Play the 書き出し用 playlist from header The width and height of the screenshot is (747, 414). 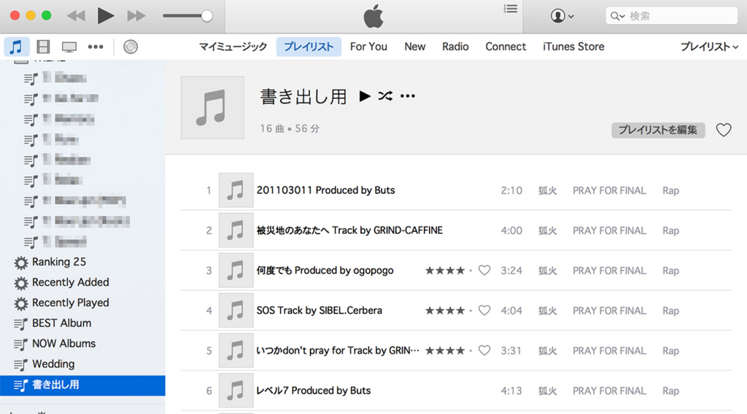pyautogui.click(x=365, y=96)
